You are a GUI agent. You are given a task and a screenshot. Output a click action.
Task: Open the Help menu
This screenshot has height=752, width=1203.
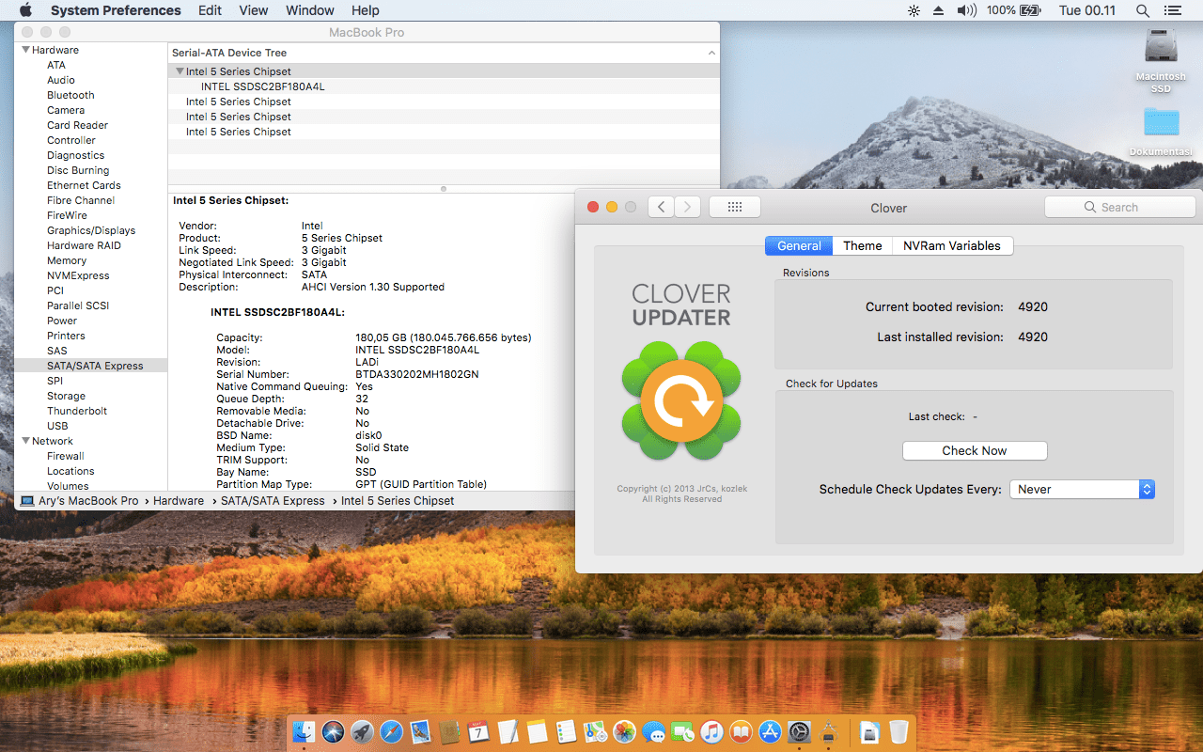click(x=366, y=10)
